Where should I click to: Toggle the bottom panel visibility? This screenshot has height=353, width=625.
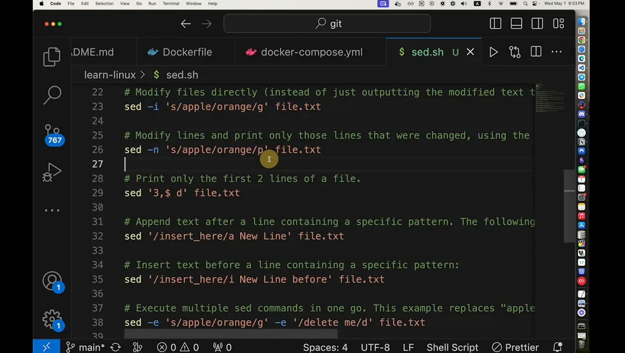click(x=517, y=23)
